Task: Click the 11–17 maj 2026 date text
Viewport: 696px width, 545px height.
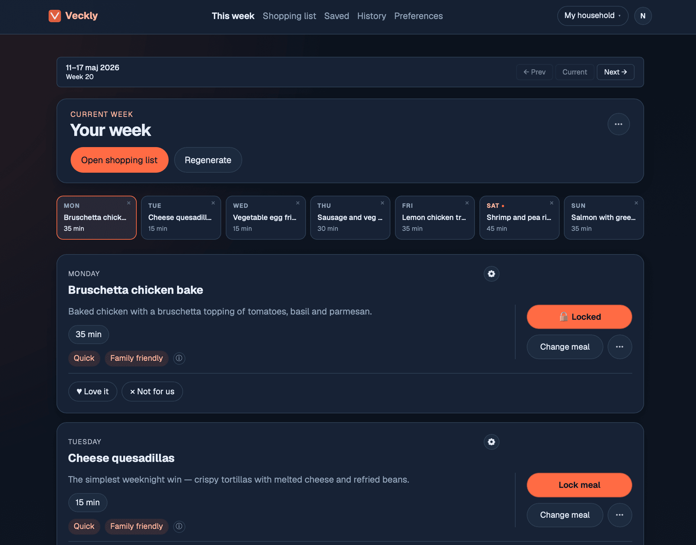Action: coord(93,68)
